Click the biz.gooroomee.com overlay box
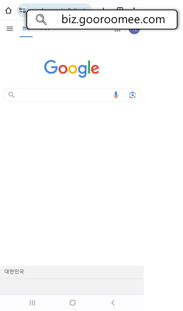 [x=102, y=20]
